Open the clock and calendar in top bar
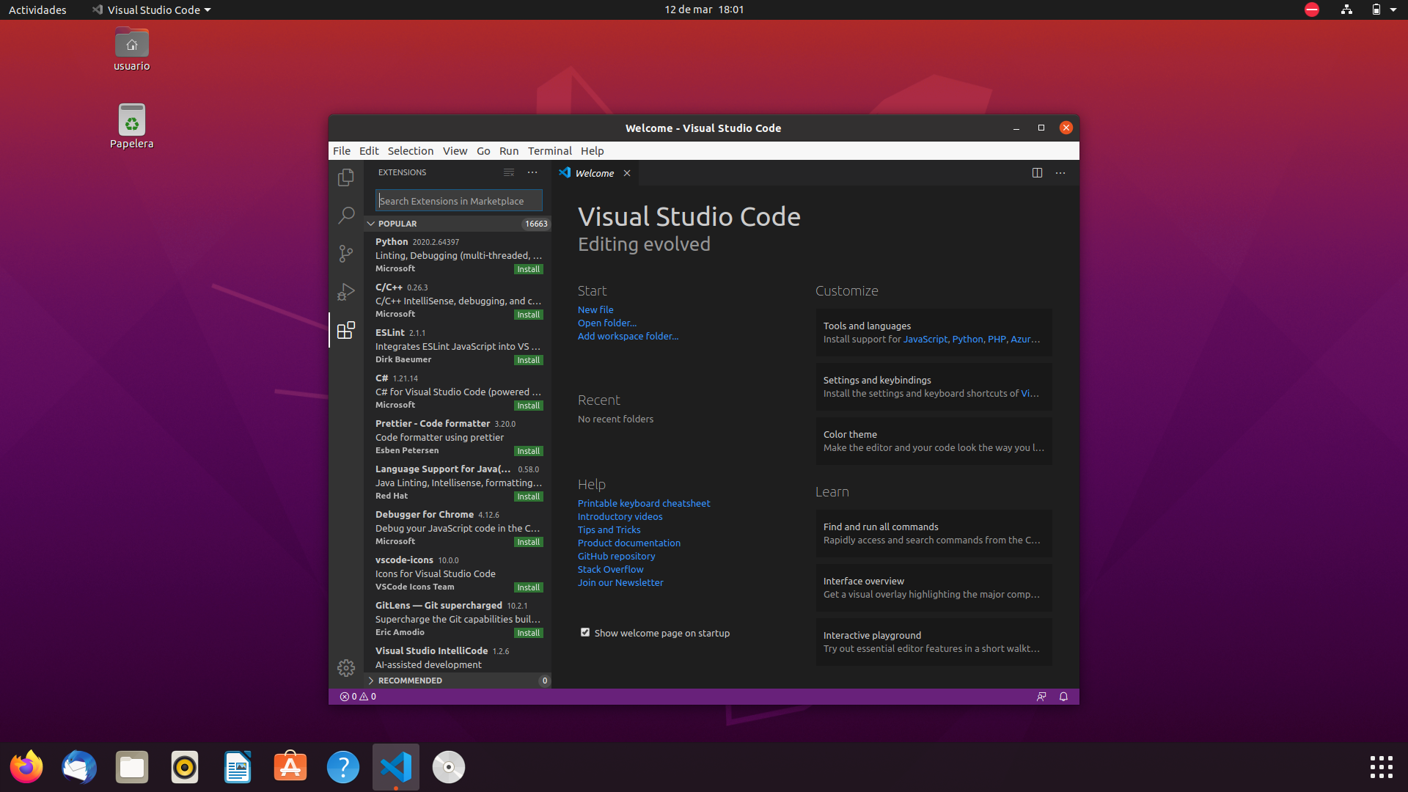Screen dimensions: 1408x792 click(704, 10)
